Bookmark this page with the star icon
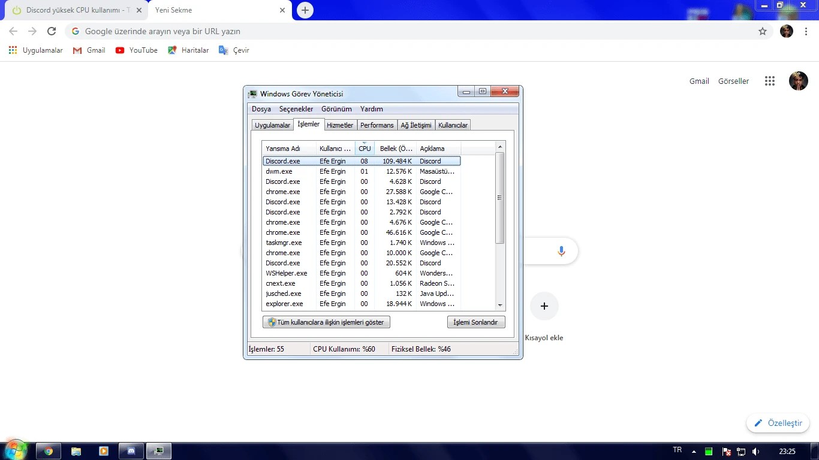The height and width of the screenshot is (460, 819). (763, 31)
